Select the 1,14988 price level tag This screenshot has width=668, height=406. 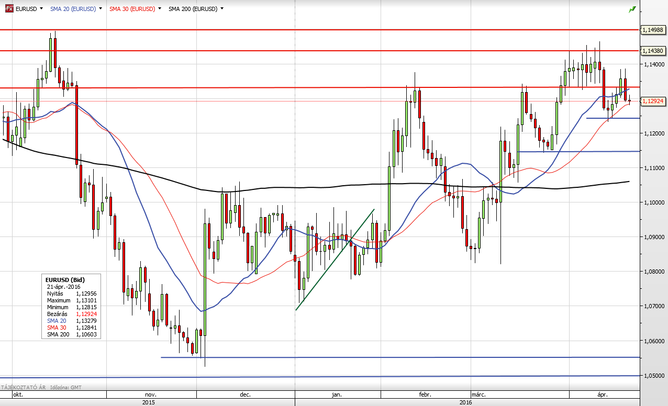point(653,30)
